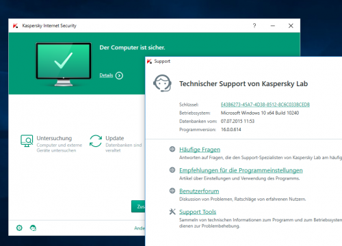Click 'Datenbanken sind veraltet' text under Update
Viewport: 342px width, 246px height.
point(124,148)
